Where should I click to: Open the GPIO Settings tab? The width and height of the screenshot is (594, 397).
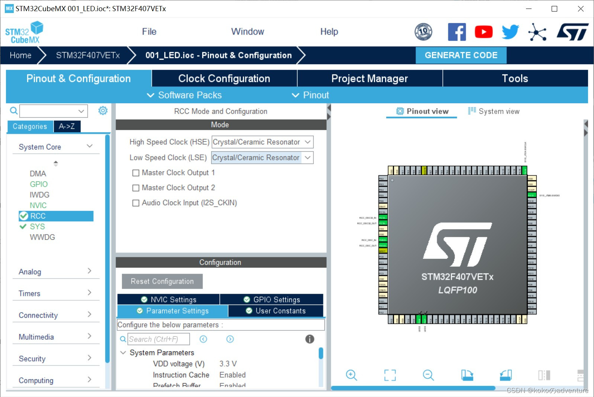(x=272, y=299)
